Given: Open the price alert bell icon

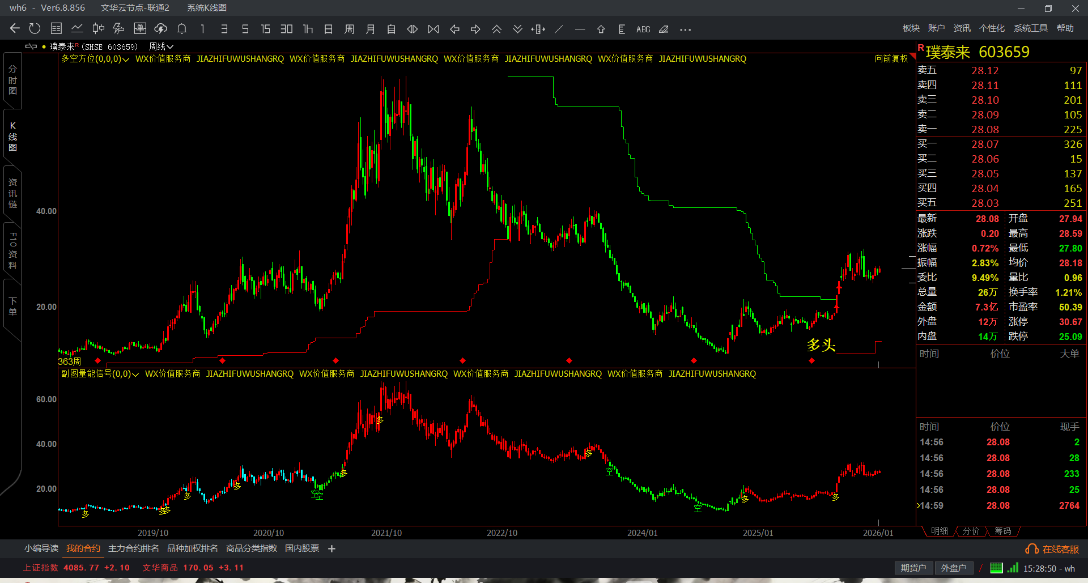Looking at the screenshot, I should [182, 29].
